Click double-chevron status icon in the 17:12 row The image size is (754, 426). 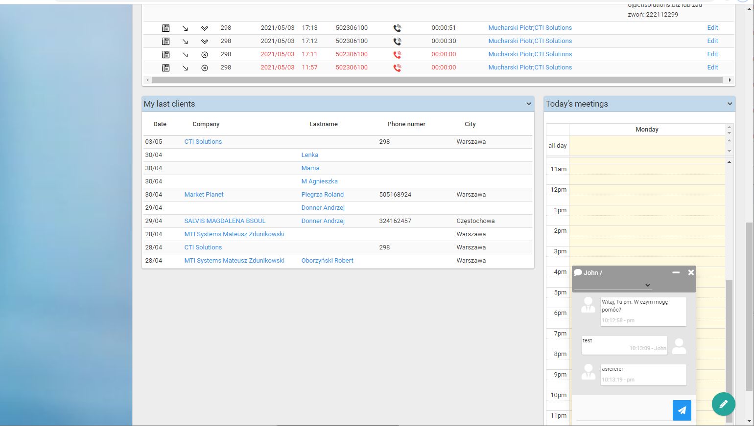click(205, 42)
